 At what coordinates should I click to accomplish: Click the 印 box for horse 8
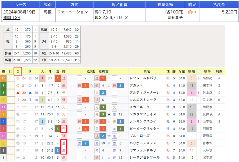pos(11,93)
